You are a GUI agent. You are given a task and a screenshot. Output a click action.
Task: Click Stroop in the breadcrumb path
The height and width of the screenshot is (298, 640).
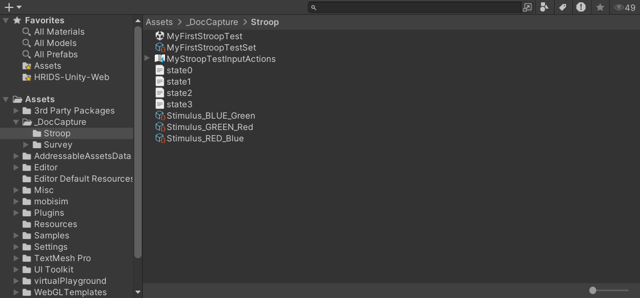[x=265, y=22]
